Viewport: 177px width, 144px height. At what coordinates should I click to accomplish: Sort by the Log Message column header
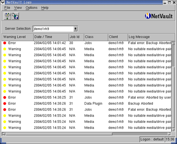[151, 37]
